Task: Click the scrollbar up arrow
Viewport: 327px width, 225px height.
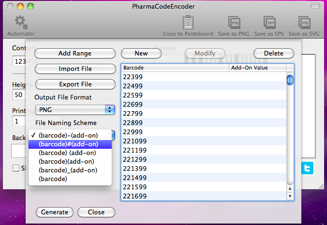Action: point(290,189)
